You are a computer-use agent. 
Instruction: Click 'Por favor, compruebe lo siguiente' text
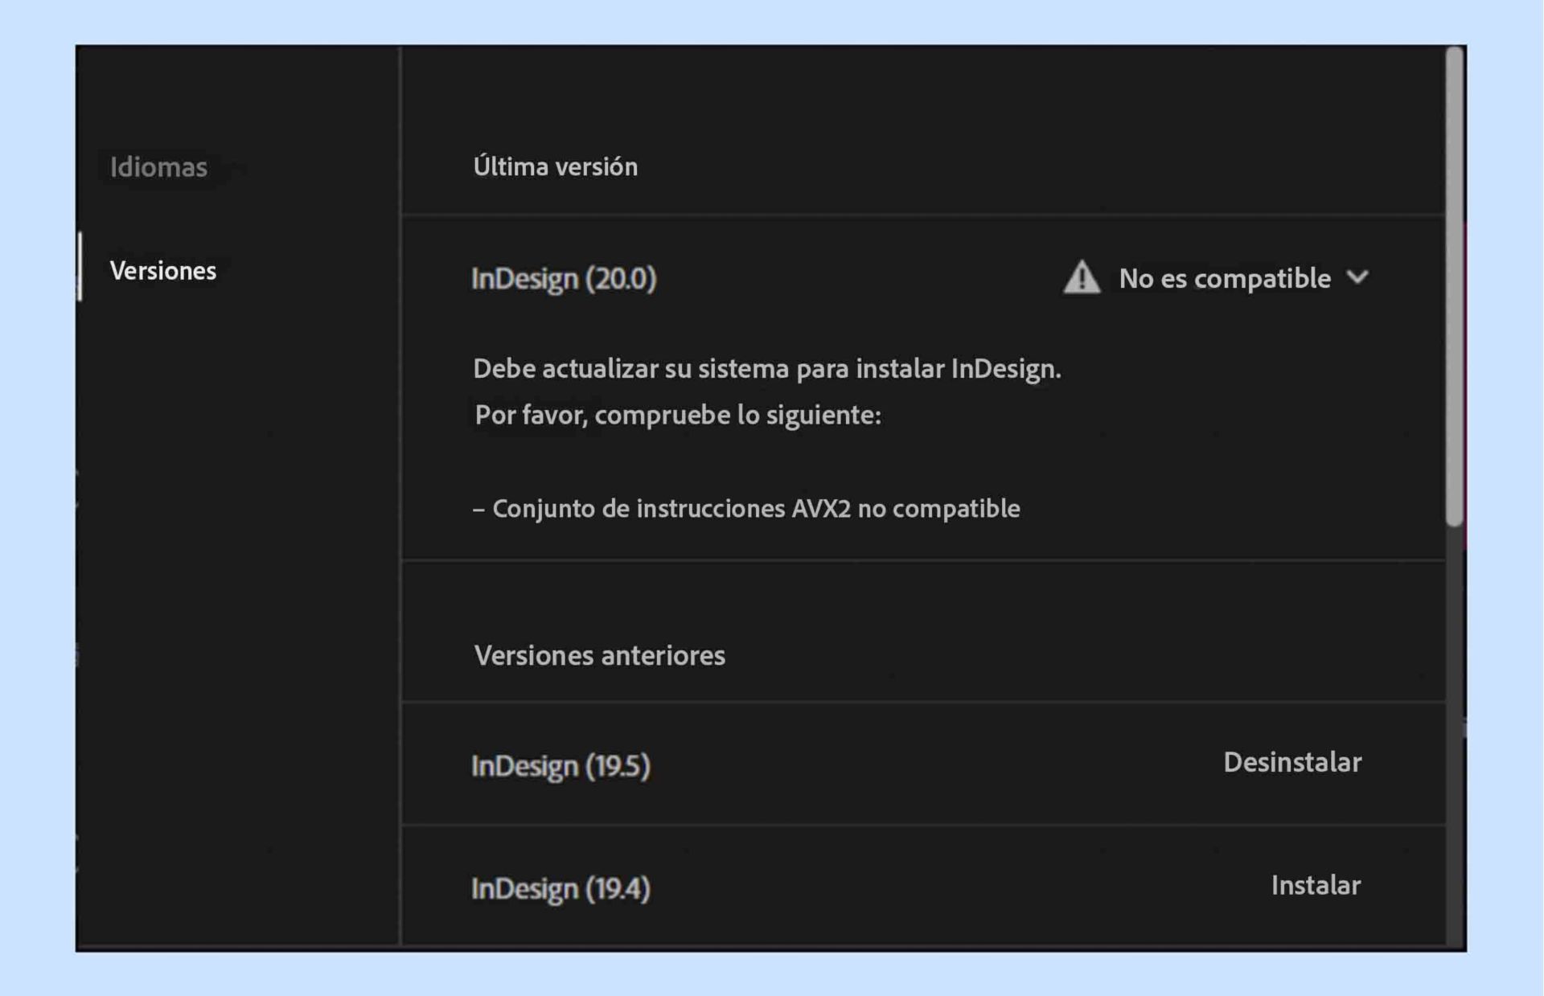pos(677,415)
